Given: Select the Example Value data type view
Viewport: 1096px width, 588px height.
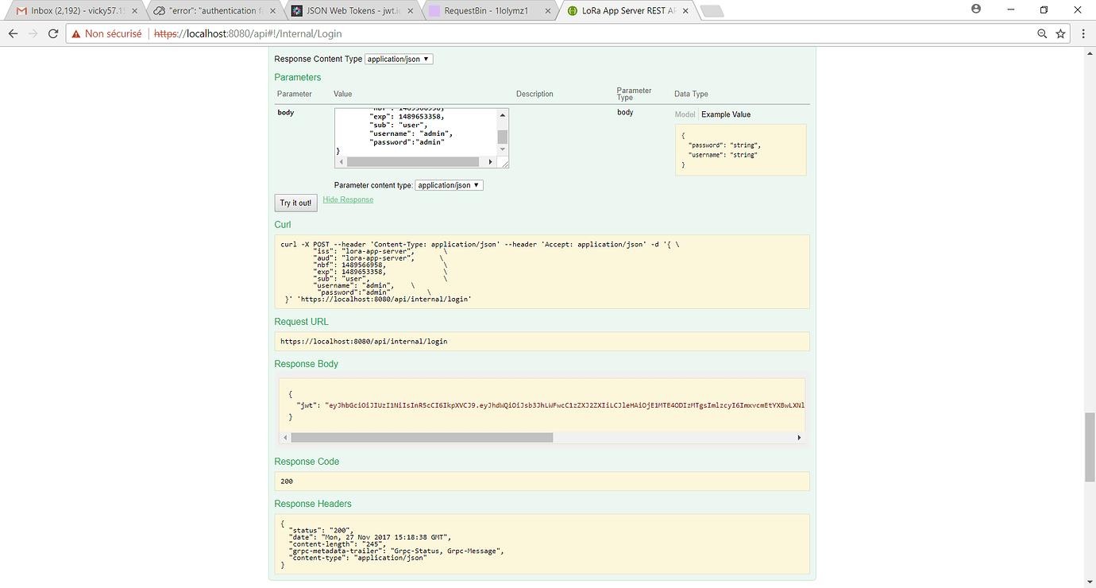Looking at the screenshot, I should coord(726,114).
